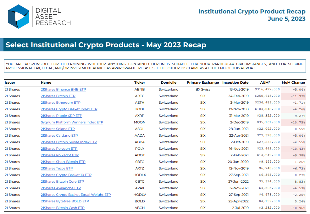Viewport: 310px width, 214px height.
Task: Click the 27-Jun-2022 inception date
Action: (238, 181)
